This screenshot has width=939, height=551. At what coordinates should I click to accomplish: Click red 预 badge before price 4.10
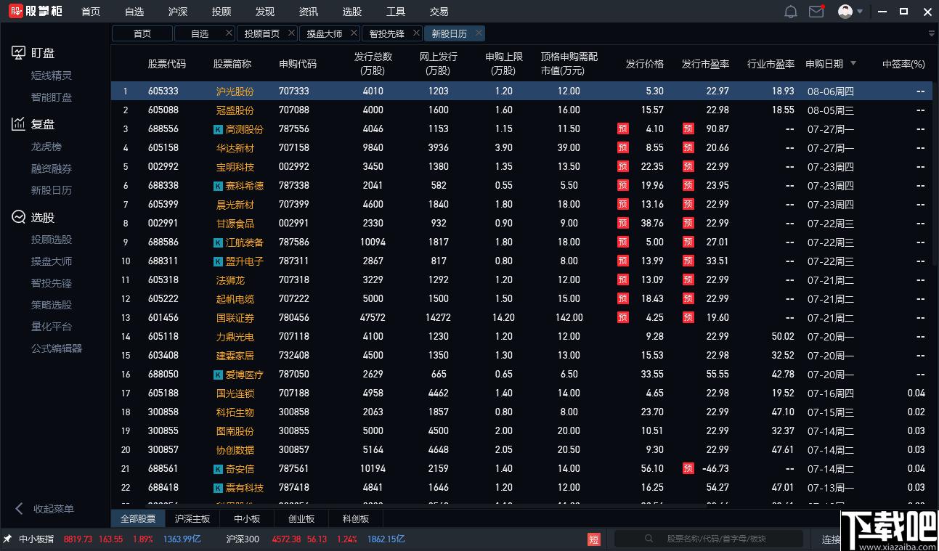pos(622,129)
